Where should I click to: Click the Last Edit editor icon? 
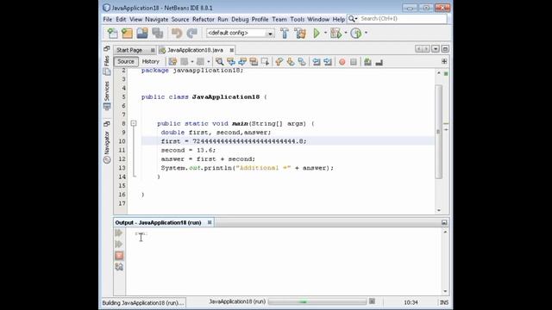coord(172,62)
